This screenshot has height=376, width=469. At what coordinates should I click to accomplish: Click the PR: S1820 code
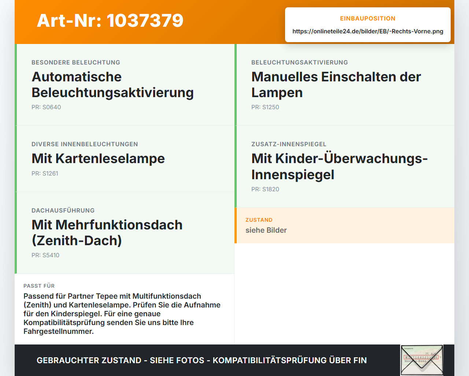(265, 189)
